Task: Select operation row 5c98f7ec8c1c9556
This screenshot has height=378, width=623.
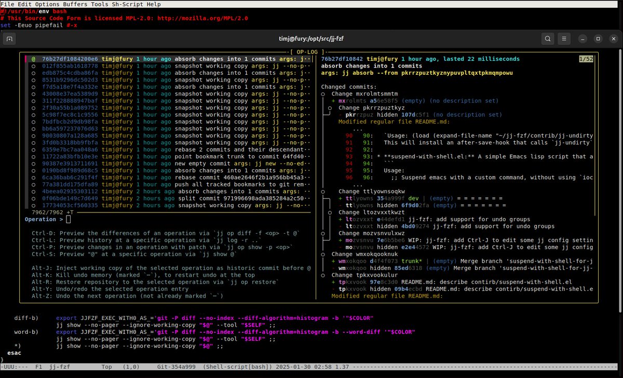Action: 168,115
